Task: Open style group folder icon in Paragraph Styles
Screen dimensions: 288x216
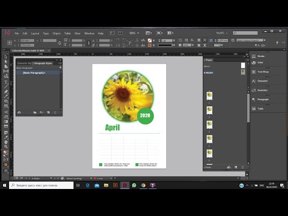Action: (x=35, y=113)
